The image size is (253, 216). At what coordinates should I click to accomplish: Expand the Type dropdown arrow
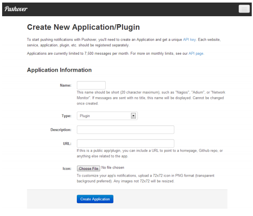tap(133, 116)
